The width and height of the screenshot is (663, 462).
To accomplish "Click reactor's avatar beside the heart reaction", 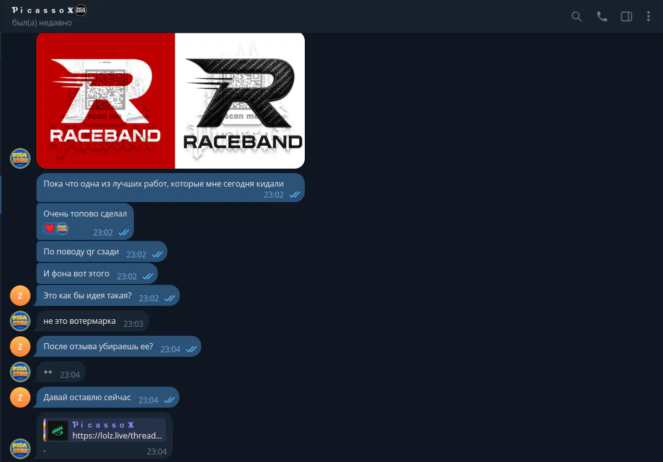I will click(62, 229).
